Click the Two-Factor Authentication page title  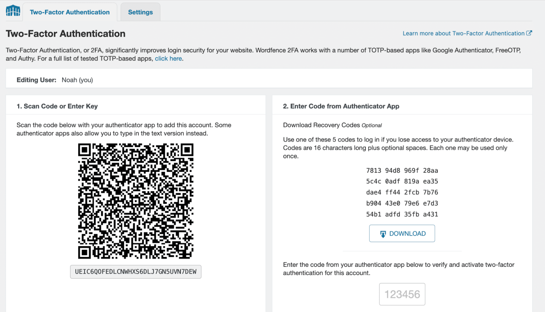point(66,34)
